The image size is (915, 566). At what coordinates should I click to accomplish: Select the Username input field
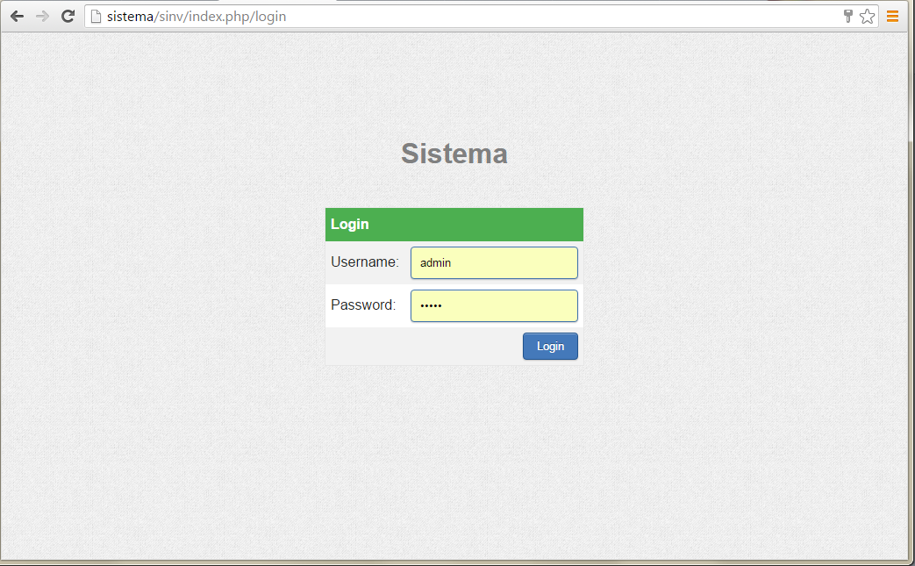(494, 262)
